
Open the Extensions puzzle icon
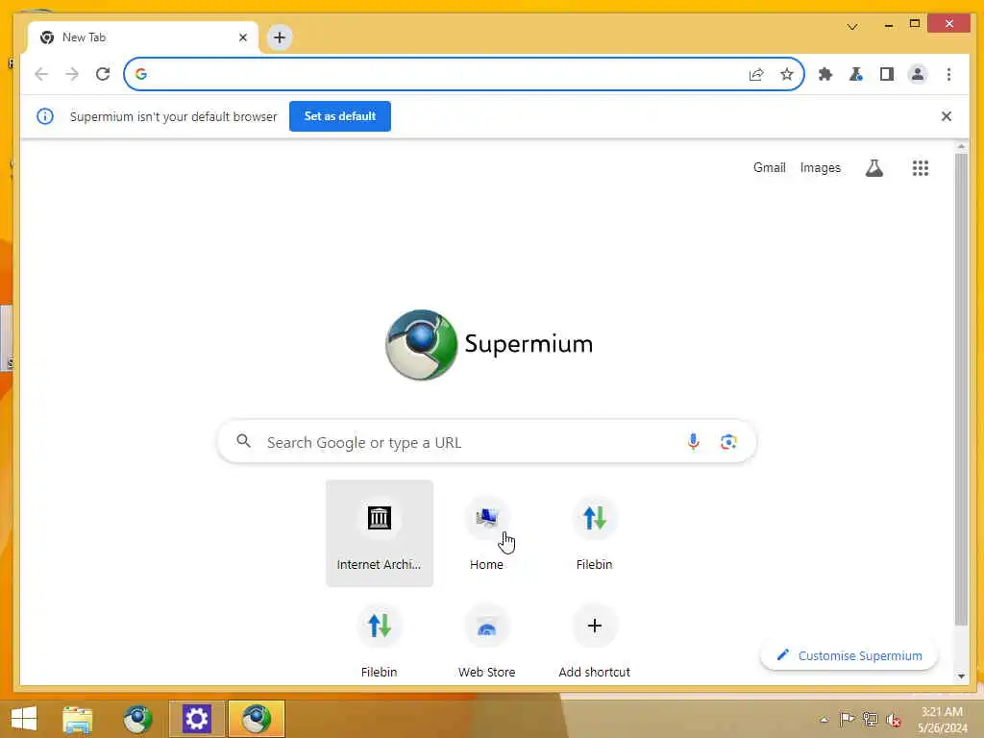click(x=825, y=74)
